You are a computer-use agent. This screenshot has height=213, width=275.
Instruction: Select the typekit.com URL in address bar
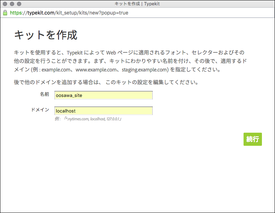point(69,13)
